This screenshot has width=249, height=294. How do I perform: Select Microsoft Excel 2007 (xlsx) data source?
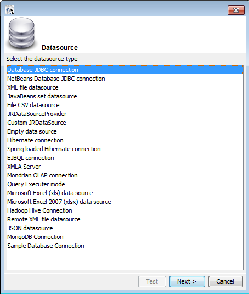(125, 202)
